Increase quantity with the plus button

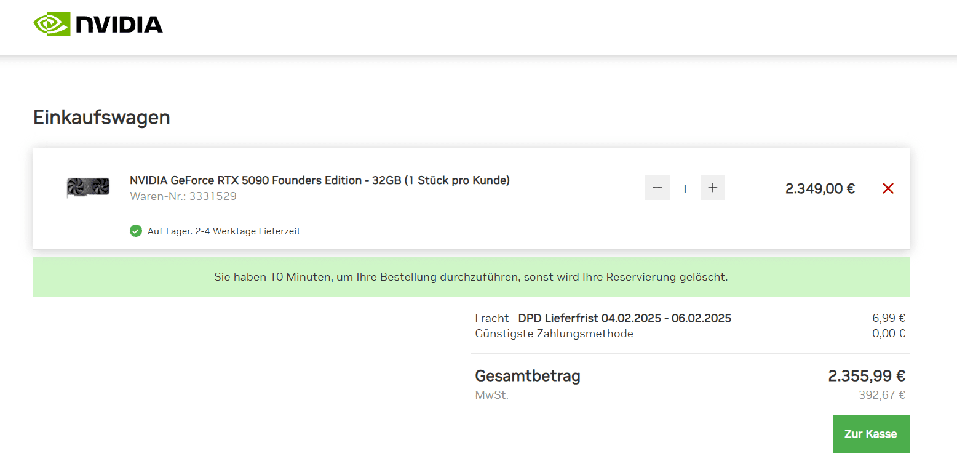[x=713, y=188]
